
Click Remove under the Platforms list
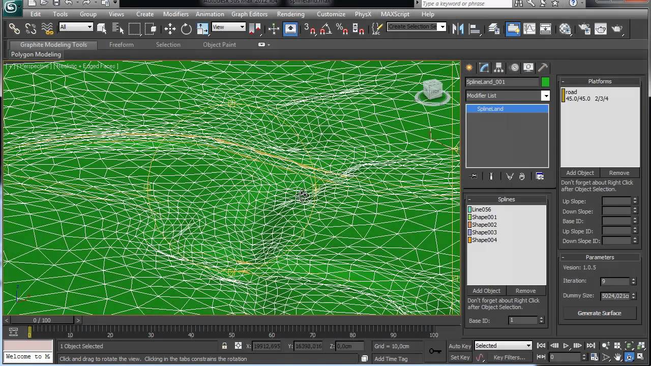(x=619, y=173)
